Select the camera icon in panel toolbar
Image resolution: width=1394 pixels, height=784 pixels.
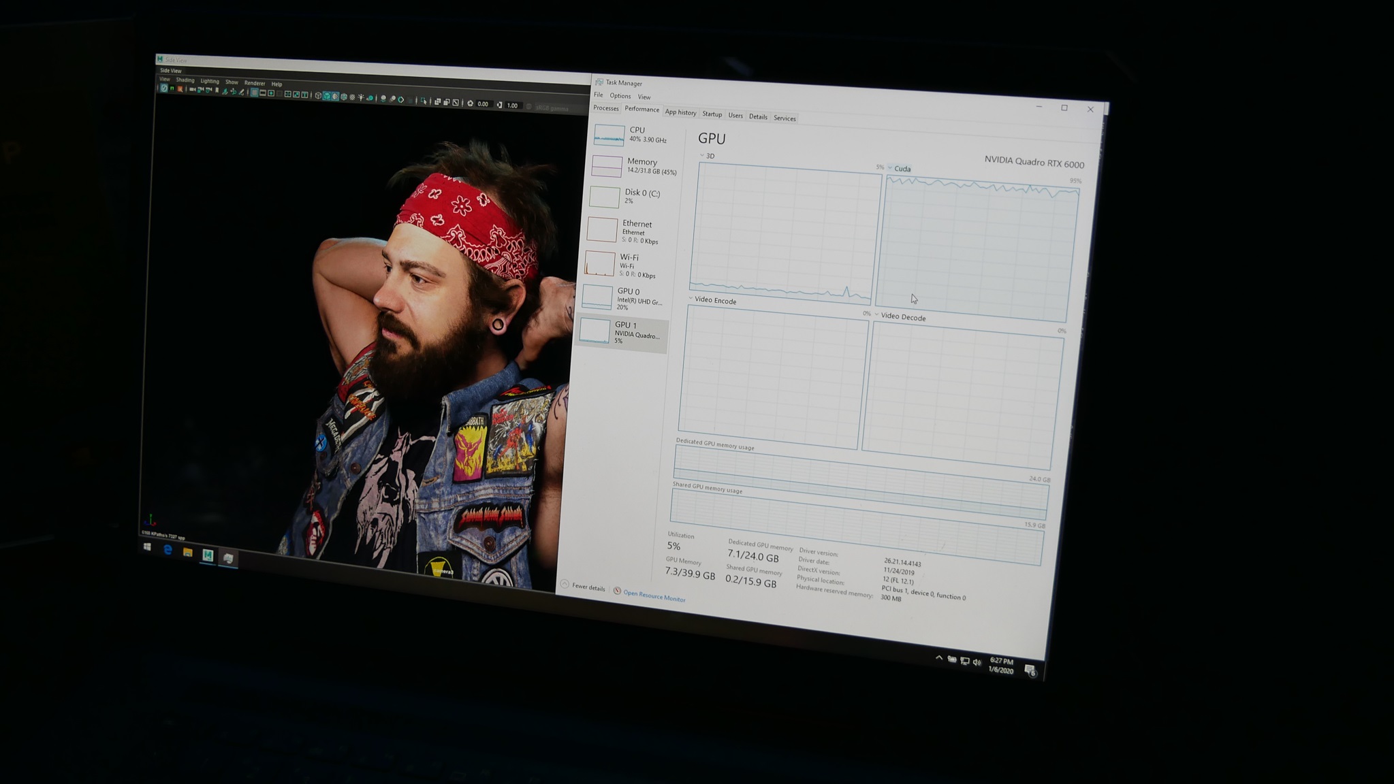coord(193,89)
